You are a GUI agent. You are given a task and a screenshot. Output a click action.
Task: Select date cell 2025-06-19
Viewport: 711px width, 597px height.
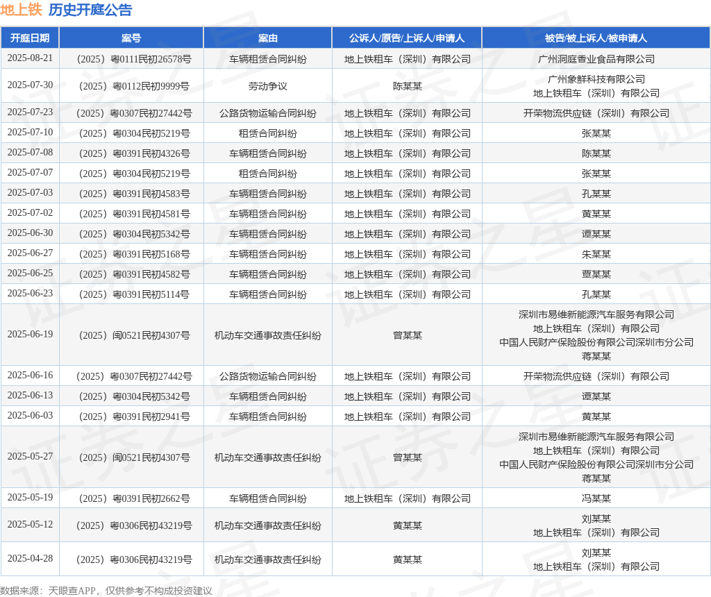pos(30,334)
